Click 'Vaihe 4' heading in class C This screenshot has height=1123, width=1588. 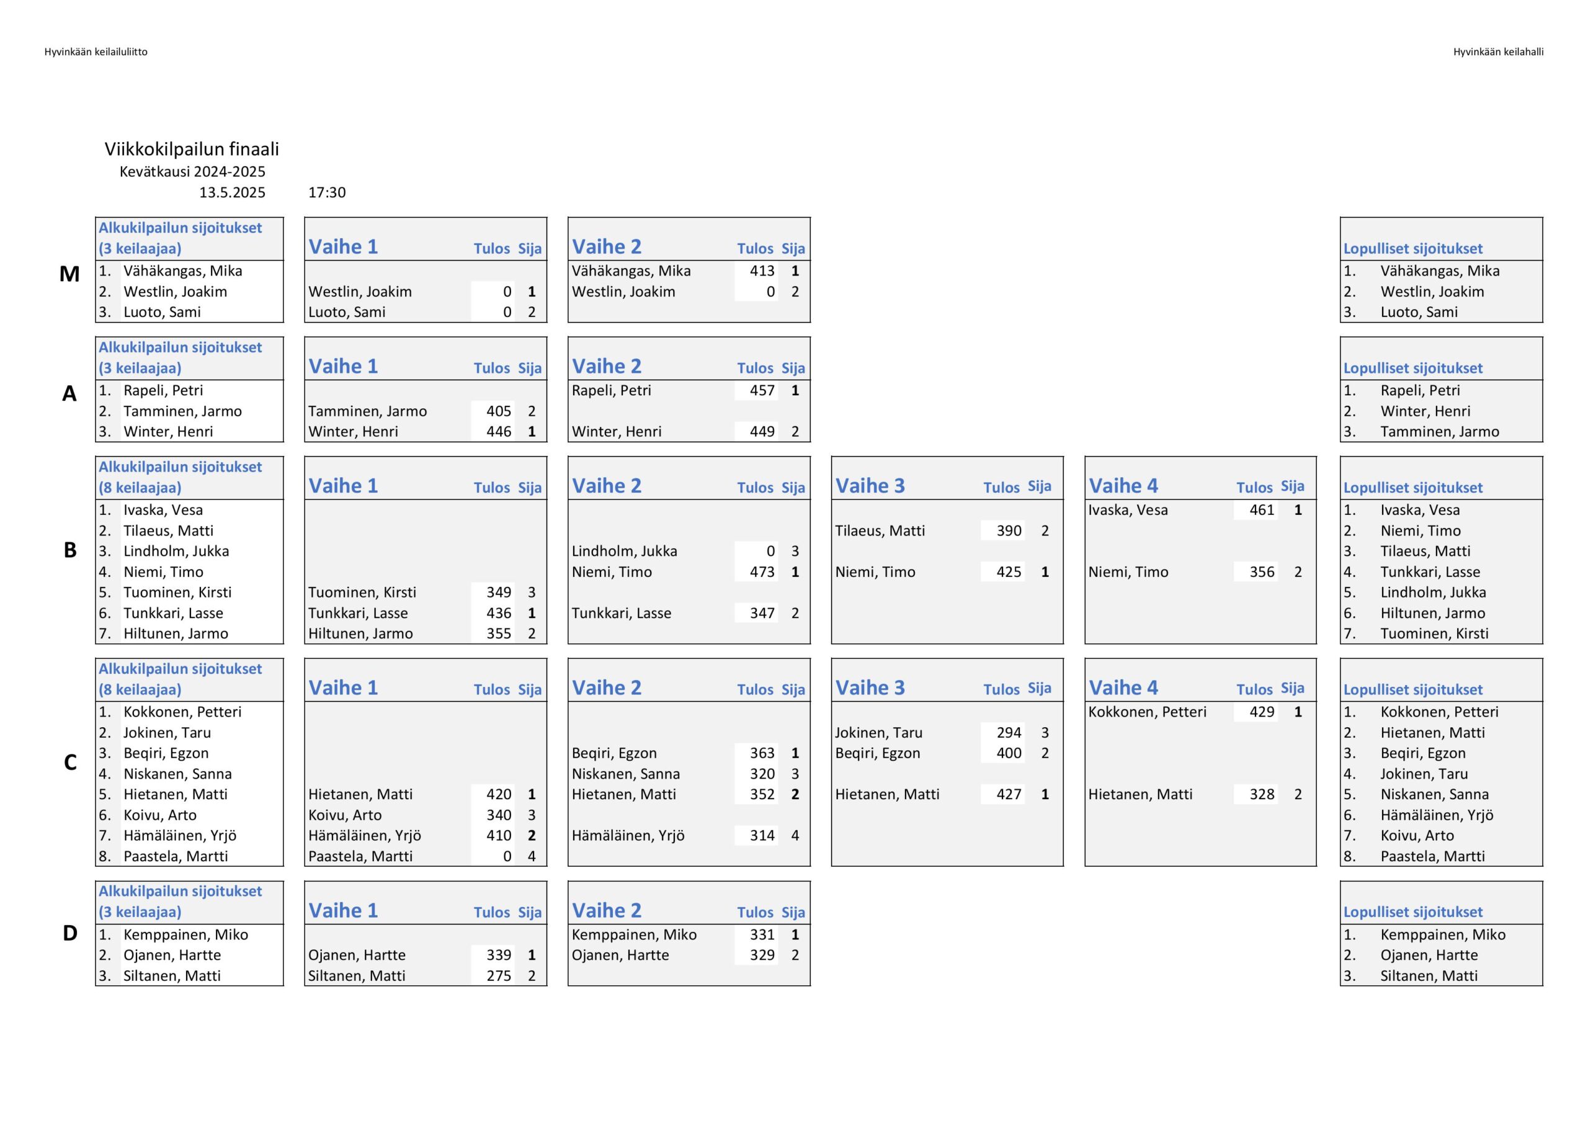(x=1123, y=688)
